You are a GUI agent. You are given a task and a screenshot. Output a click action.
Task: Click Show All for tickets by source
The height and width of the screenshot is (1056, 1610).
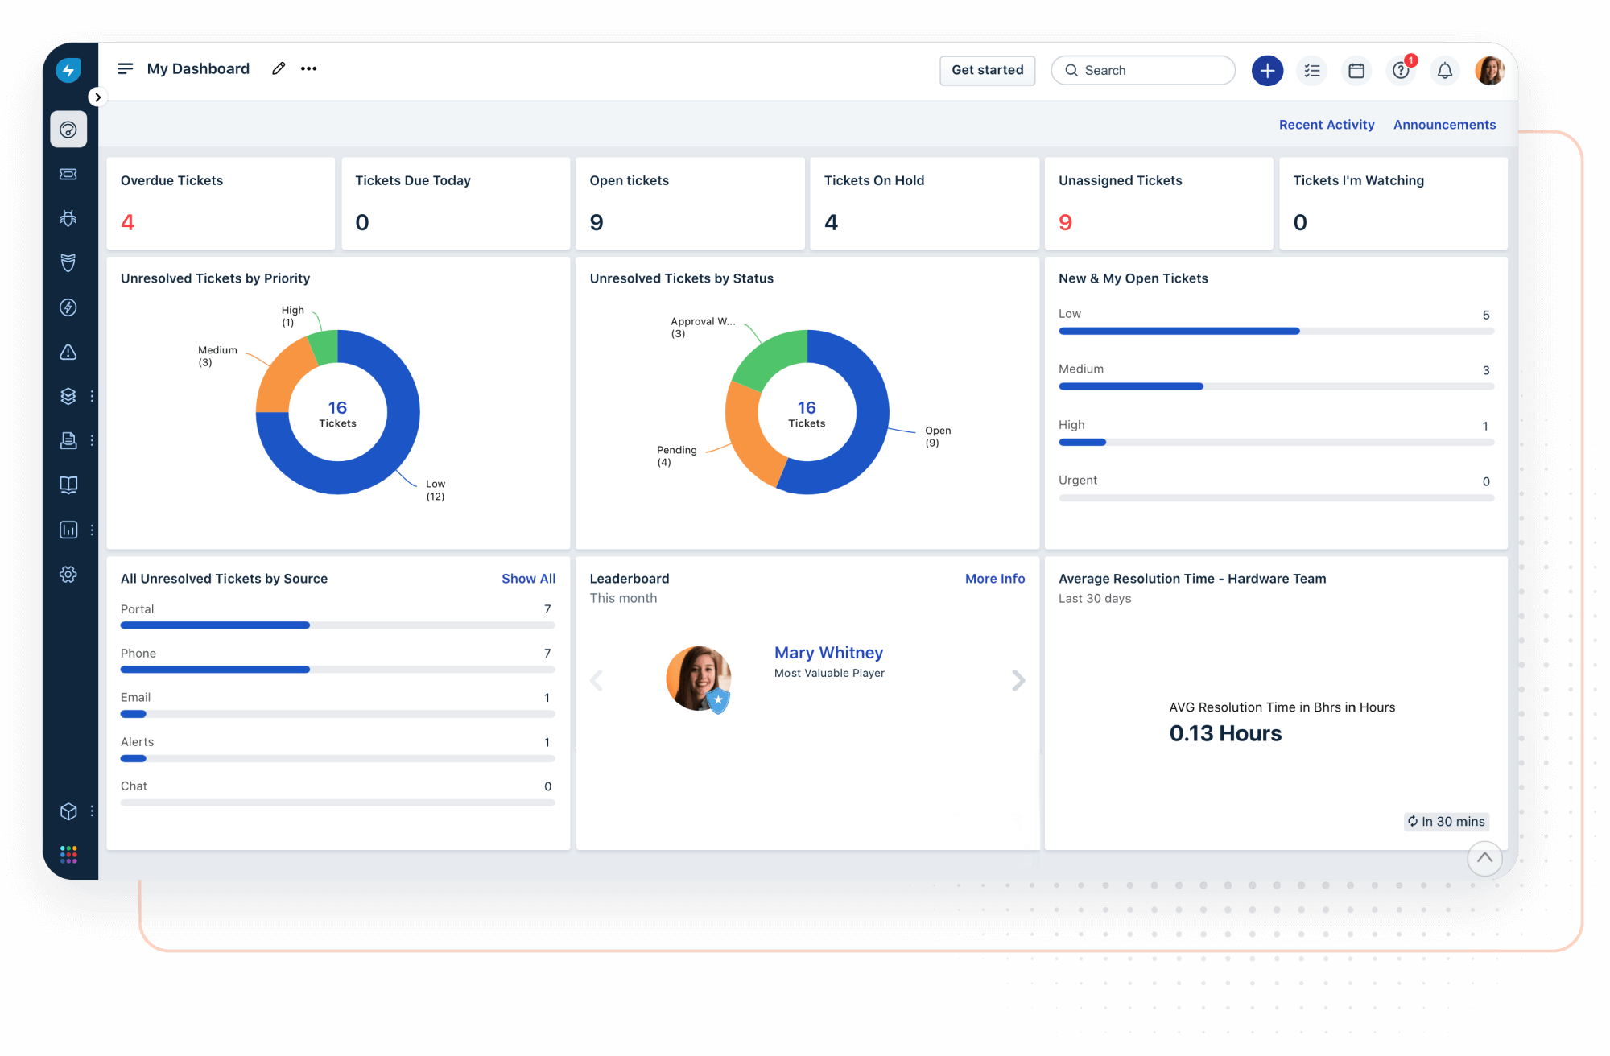[x=528, y=579]
